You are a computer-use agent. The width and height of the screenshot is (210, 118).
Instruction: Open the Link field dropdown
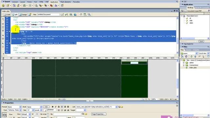116,107
